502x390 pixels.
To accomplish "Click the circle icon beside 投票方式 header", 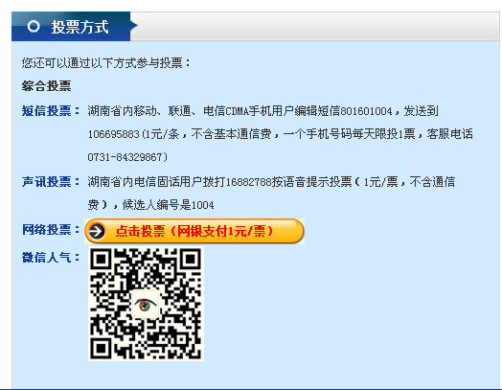I will coord(34,26).
